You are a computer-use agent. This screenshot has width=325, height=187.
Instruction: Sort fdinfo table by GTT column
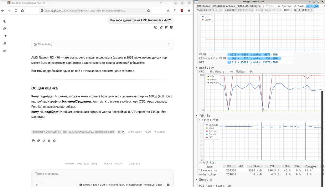click(x=272, y=166)
